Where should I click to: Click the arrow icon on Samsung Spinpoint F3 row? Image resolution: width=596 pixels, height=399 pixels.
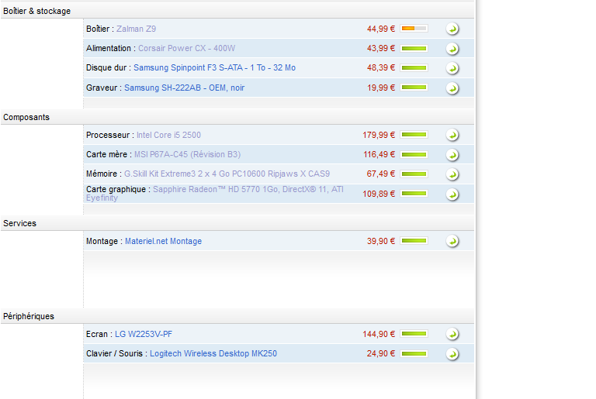pyautogui.click(x=452, y=69)
